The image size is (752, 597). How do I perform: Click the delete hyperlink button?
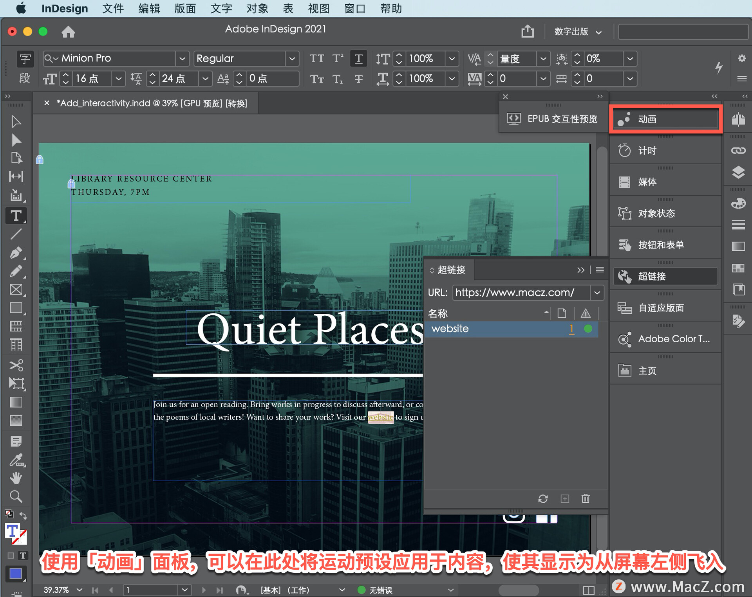point(585,499)
